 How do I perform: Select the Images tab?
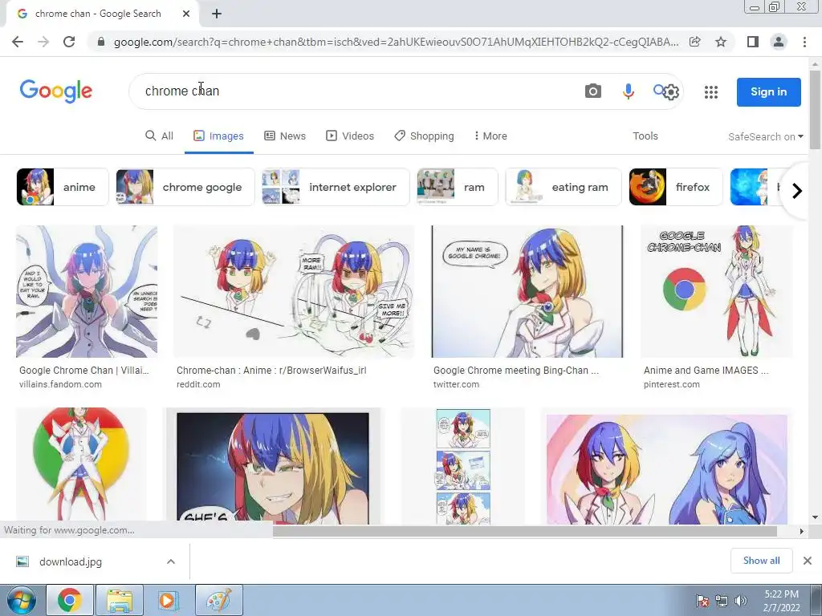click(218, 136)
